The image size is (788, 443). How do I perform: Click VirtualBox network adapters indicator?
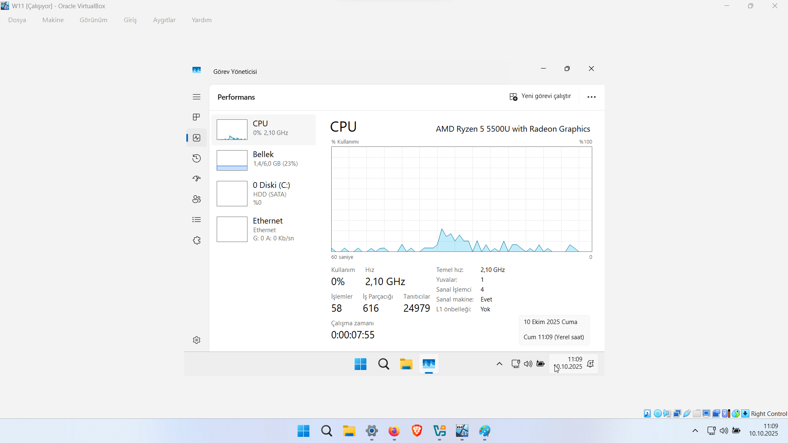point(677,413)
